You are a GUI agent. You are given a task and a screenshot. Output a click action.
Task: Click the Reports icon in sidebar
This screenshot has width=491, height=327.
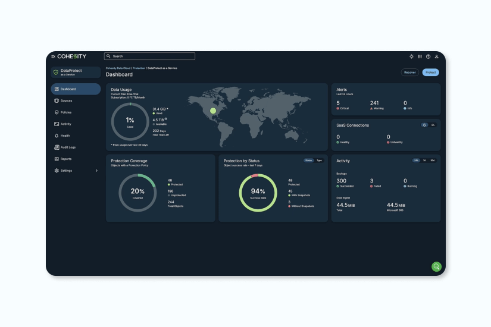(x=57, y=159)
